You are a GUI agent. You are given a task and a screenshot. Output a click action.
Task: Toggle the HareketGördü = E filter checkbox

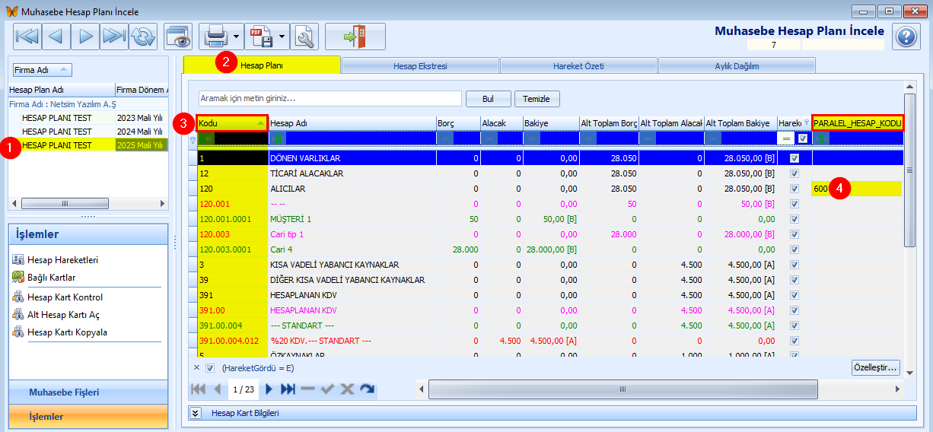(x=211, y=368)
